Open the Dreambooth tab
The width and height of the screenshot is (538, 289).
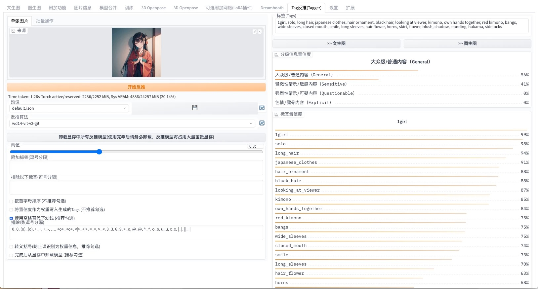pos(272,8)
